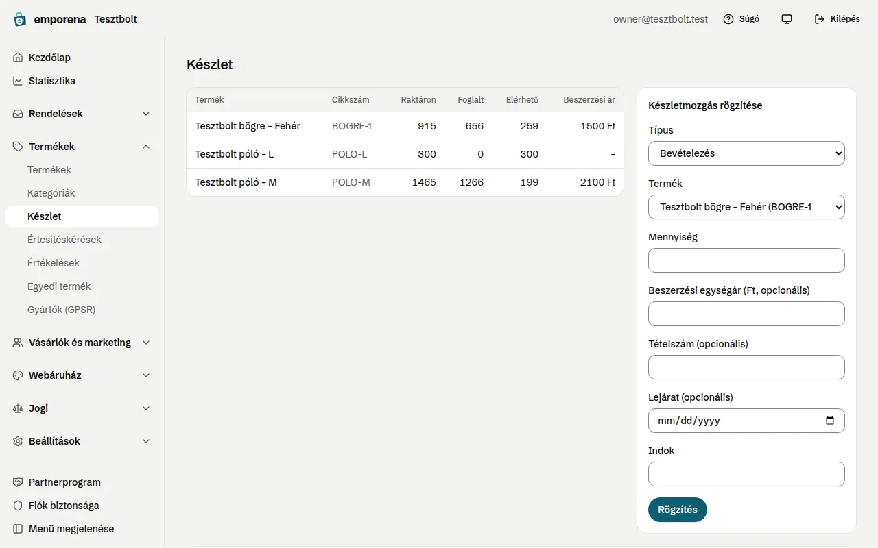
Task: Expand the Webáruház section chevron
Action: (x=146, y=375)
